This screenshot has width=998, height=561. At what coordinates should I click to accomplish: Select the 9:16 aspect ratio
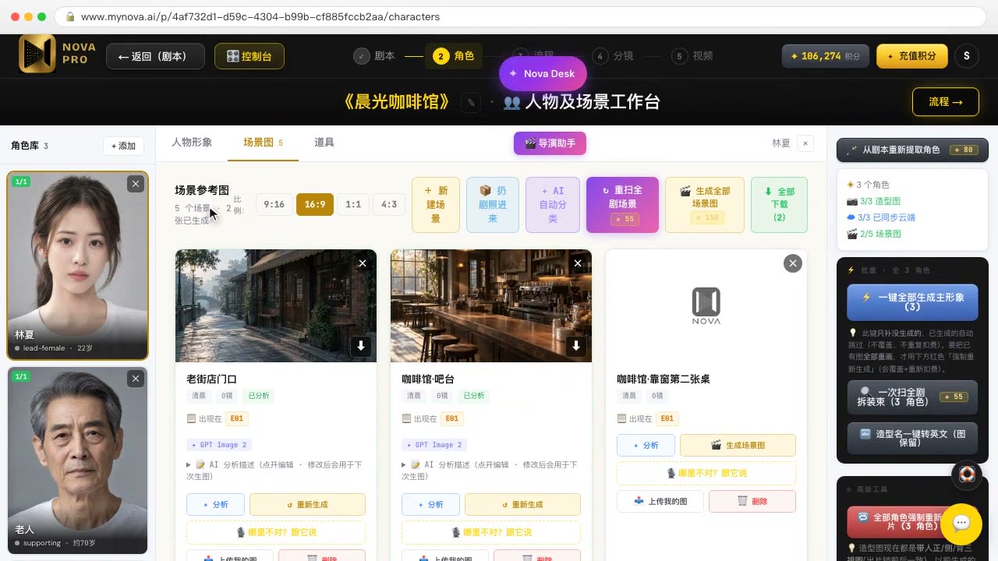point(274,204)
